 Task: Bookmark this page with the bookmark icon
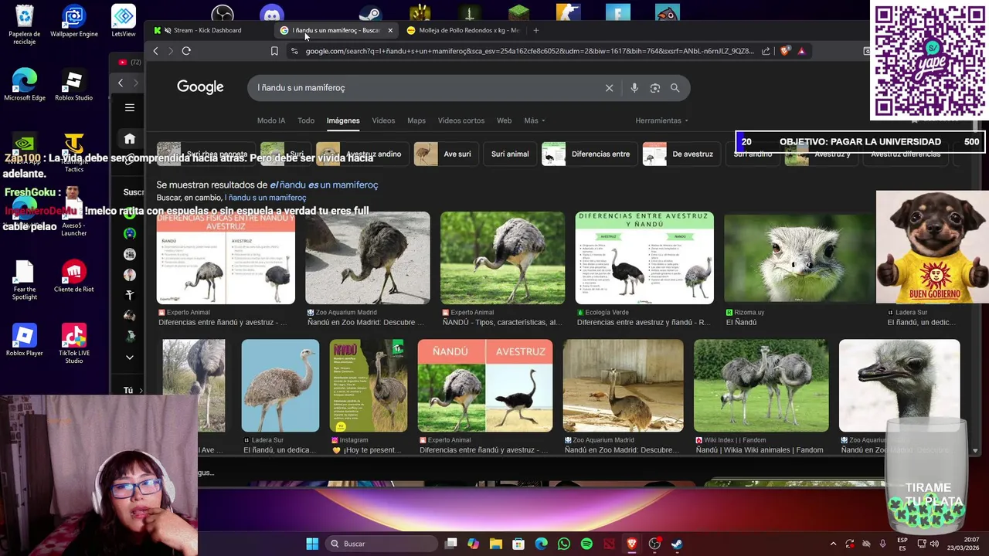(x=274, y=51)
